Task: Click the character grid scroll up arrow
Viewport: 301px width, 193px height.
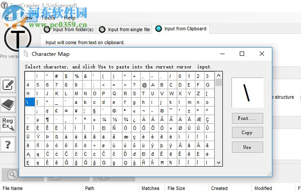Action: click(x=218, y=75)
